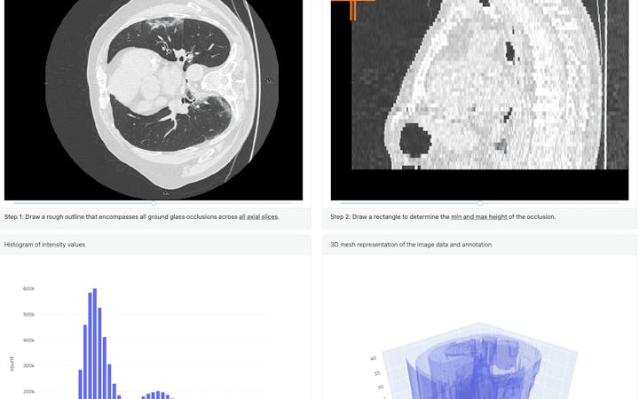This screenshot has height=399, width=639.
Task: Click the "Histogram of intensity values" header
Action: pos(44,245)
